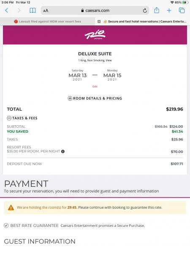Screen dimensions: 190x253
Task: Open the share sheet icon
Action: (157, 10)
